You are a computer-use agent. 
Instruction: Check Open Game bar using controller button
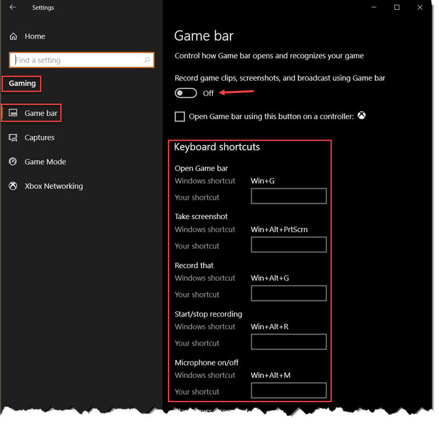click(x=180, y=116)
